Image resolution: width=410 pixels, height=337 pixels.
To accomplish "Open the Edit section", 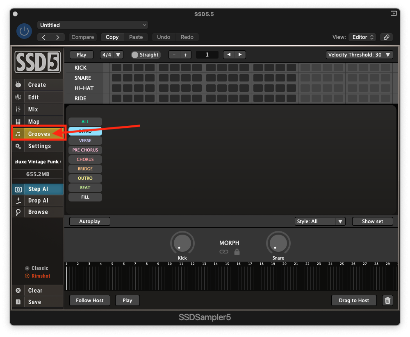I will 38,97.
